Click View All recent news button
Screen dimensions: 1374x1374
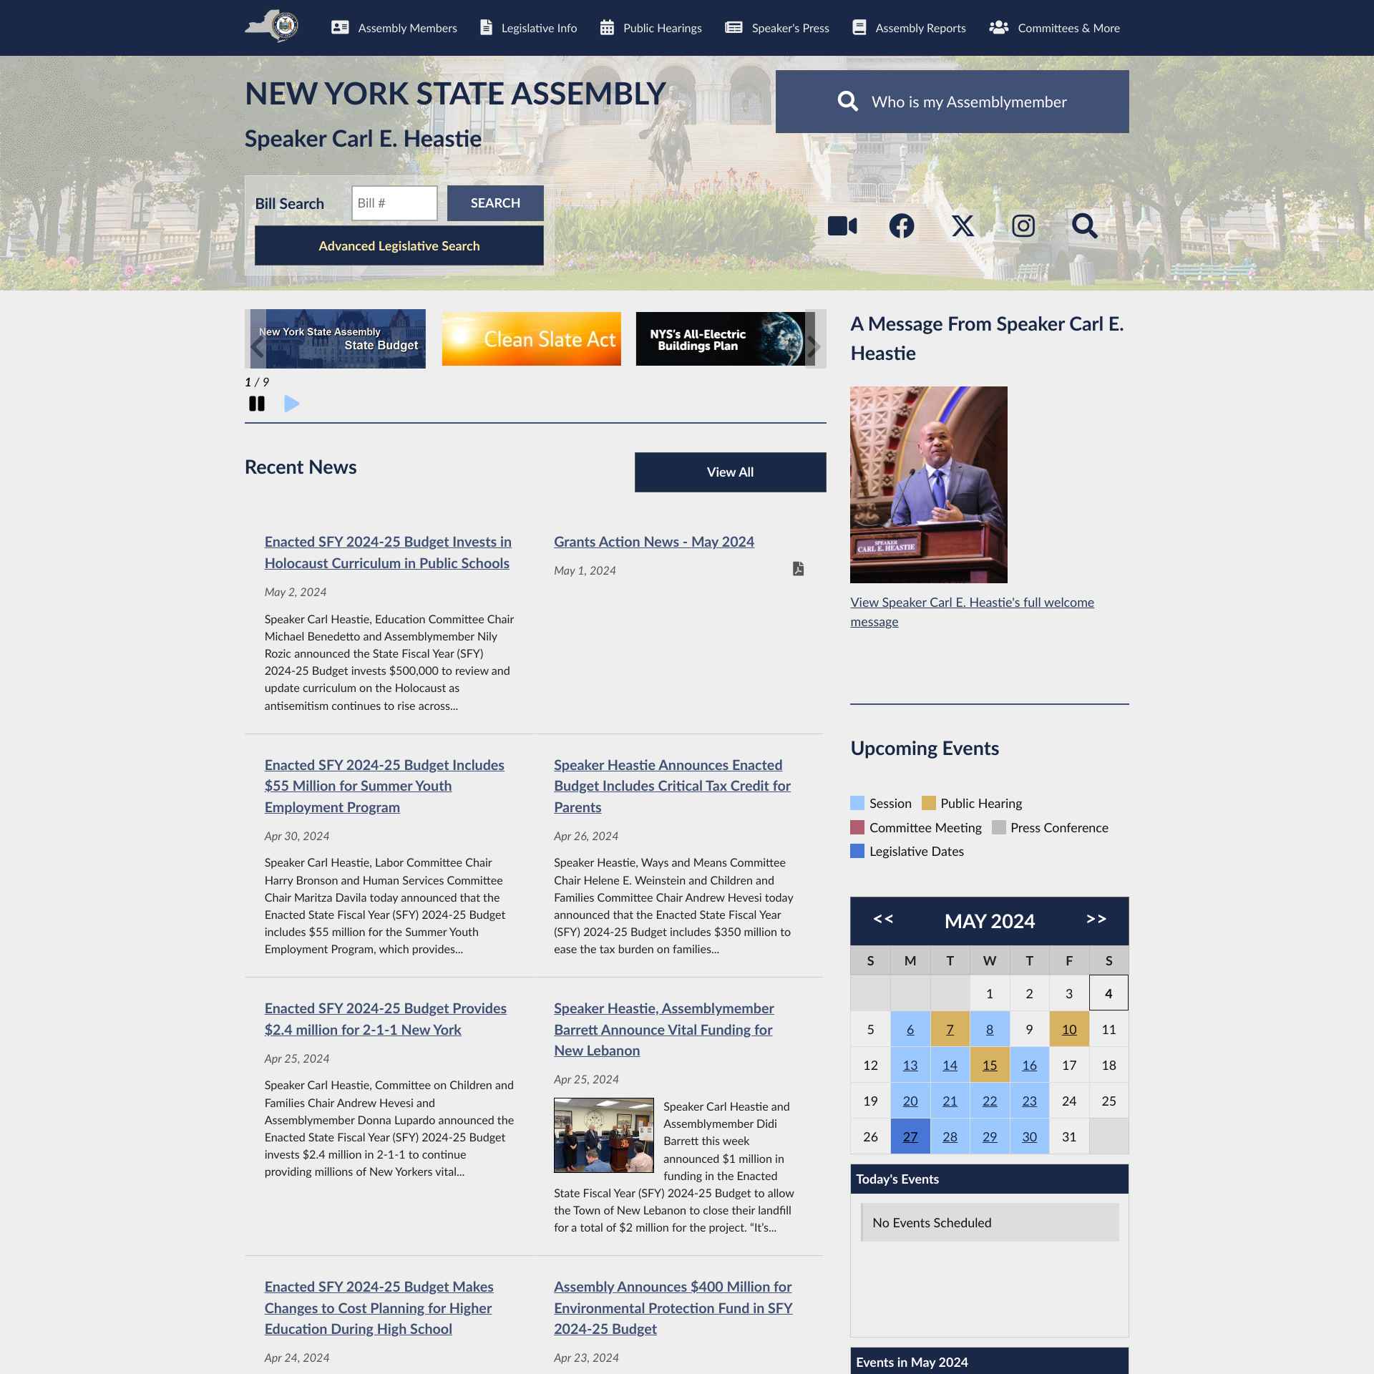[x=730, y=472]
